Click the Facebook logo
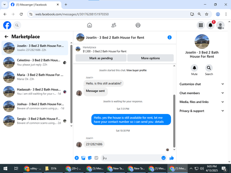231x173 pixels. [7, 25]
